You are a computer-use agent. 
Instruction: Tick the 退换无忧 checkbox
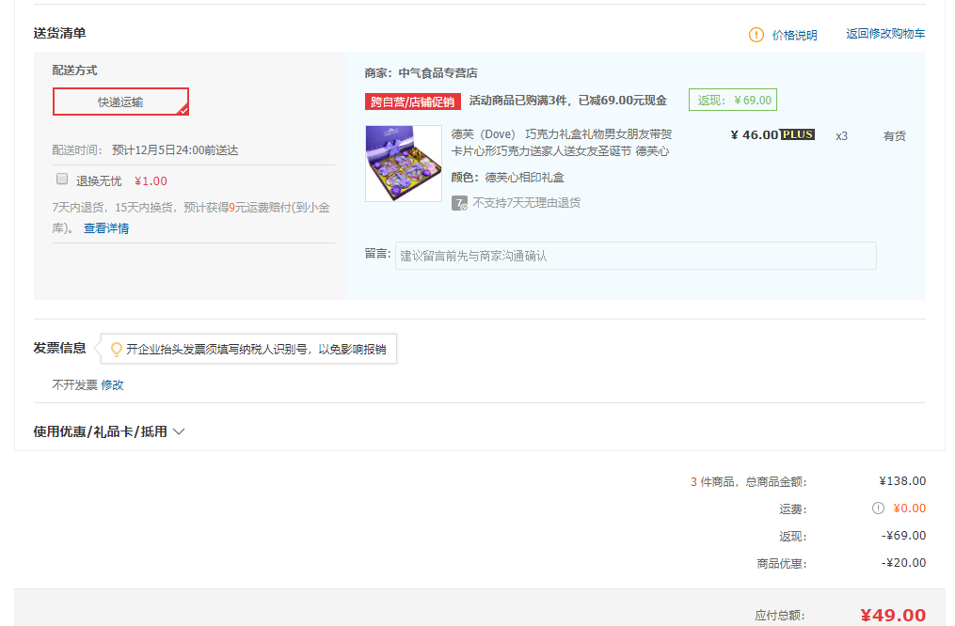(x=62, y=179)
